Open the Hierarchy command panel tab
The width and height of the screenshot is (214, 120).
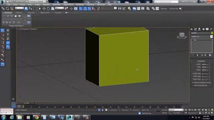coord(199,29)
